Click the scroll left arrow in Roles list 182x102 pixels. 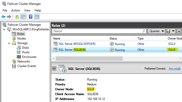54,58
